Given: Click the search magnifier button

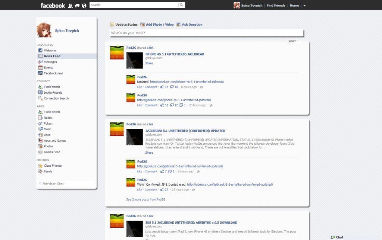Looking at the screenshot, I should tap(182, 5).
